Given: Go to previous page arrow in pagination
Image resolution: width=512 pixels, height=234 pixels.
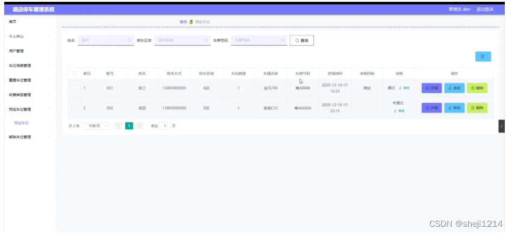Looking at the screenshot, I should click(119, 126).
